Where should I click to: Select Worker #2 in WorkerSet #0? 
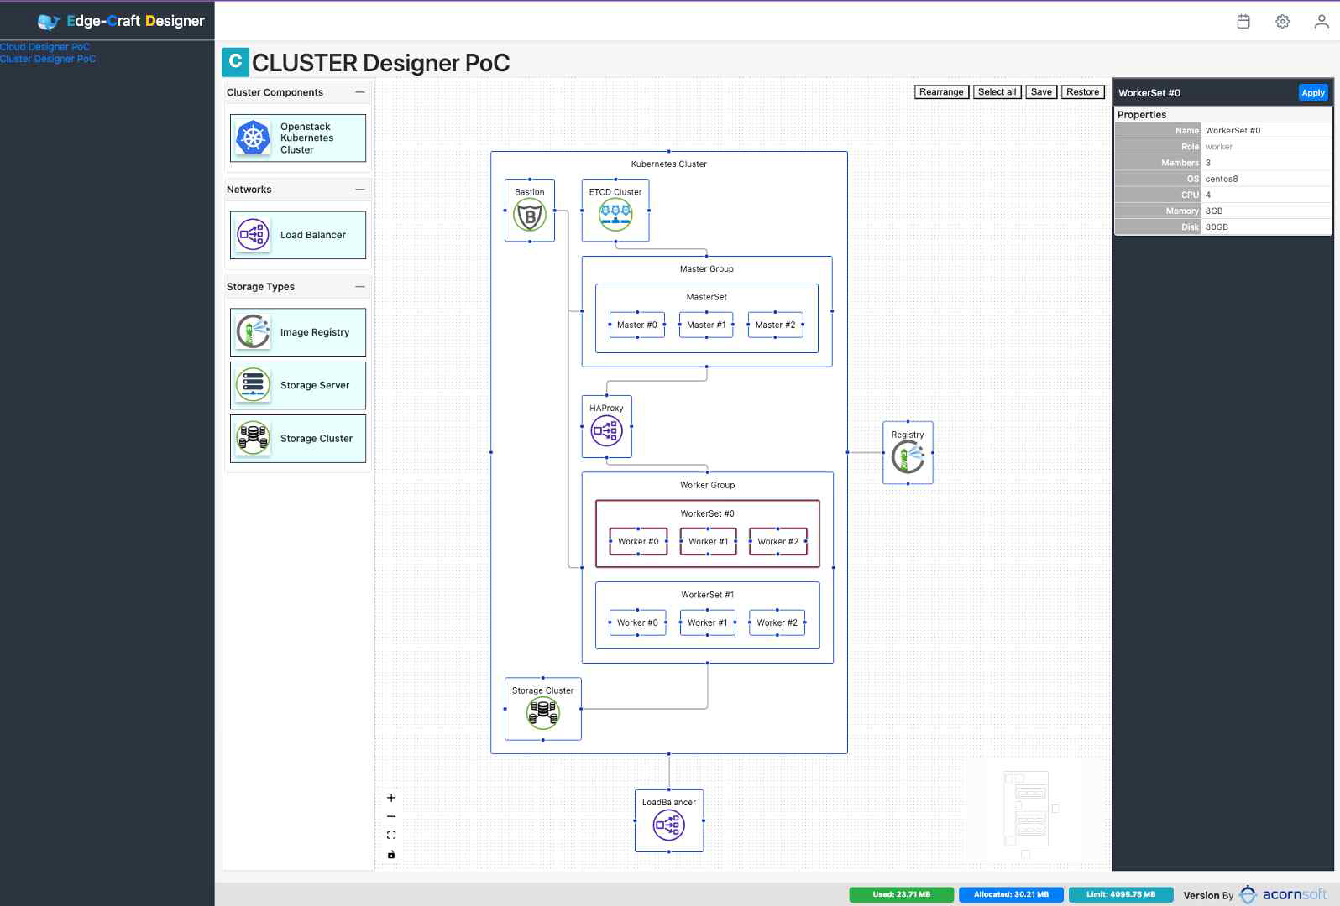(x=778, y=541)
